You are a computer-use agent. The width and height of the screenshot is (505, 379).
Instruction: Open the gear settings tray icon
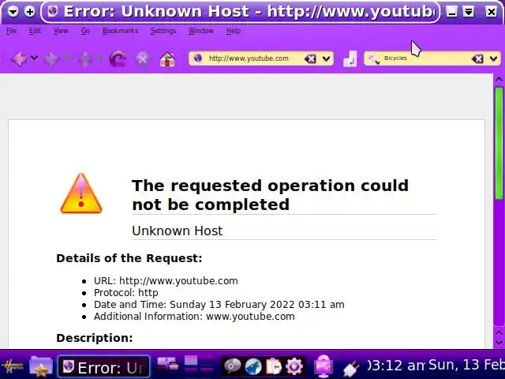pos(294,366)
